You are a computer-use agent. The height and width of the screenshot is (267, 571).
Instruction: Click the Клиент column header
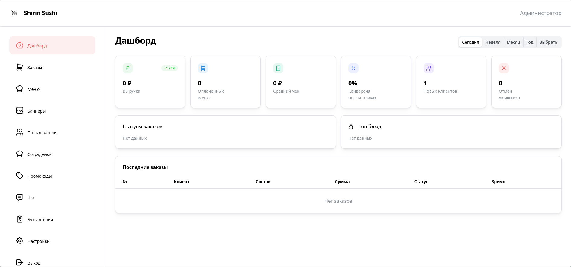click(182, 182)
